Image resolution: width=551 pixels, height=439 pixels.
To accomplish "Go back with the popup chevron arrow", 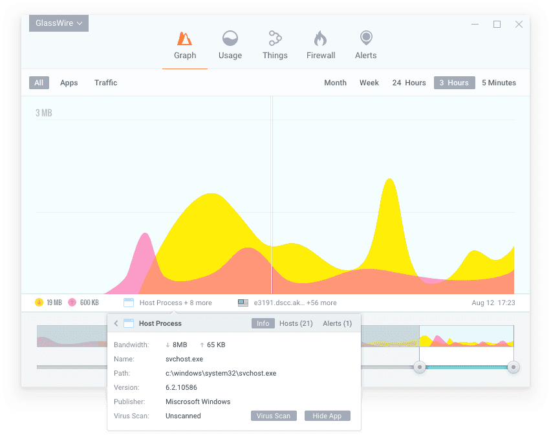I will point(116,323).
